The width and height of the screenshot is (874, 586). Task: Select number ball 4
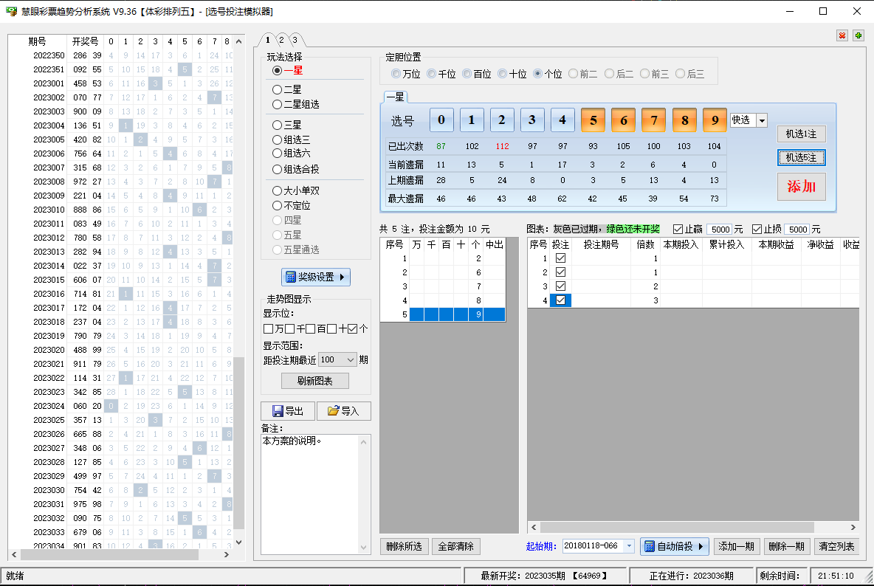pos(562,120)
